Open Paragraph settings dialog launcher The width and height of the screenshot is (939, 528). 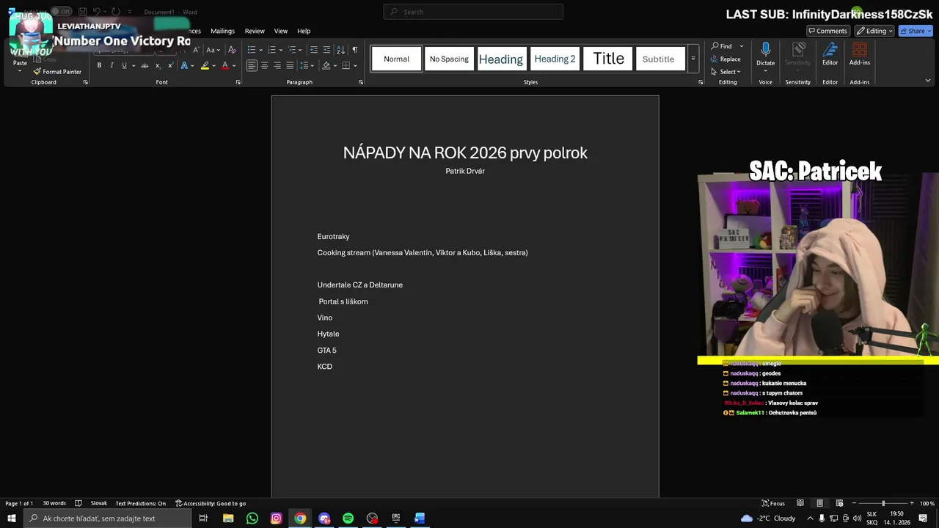click(x=360, y=82)
